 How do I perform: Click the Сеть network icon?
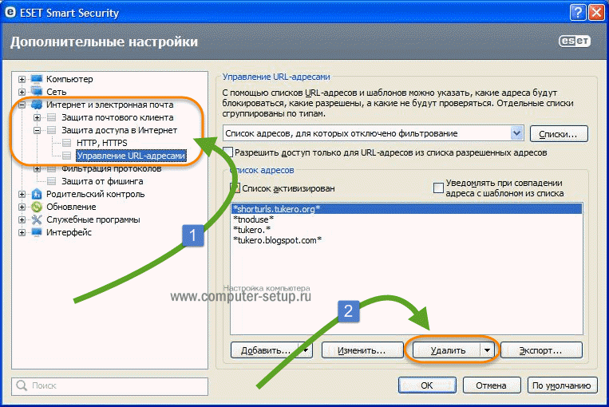[37, 92]
